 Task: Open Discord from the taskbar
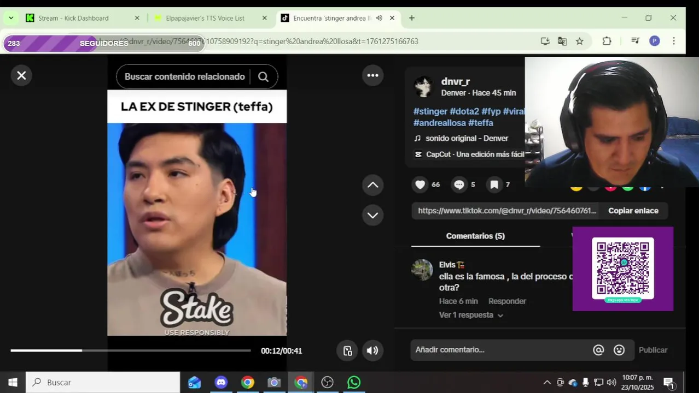click(221, 383)
